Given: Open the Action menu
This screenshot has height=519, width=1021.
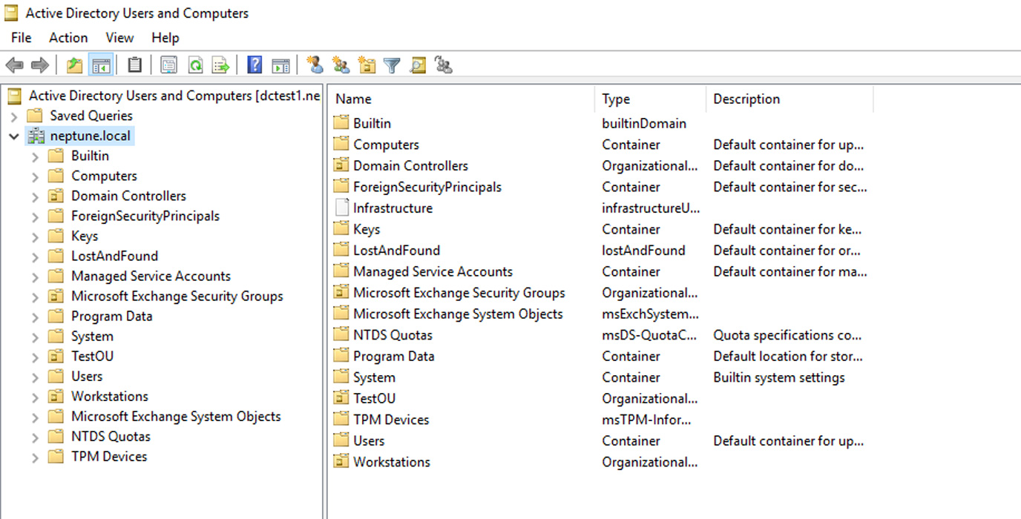Looking at the screenshot, I should pos(68,38).
